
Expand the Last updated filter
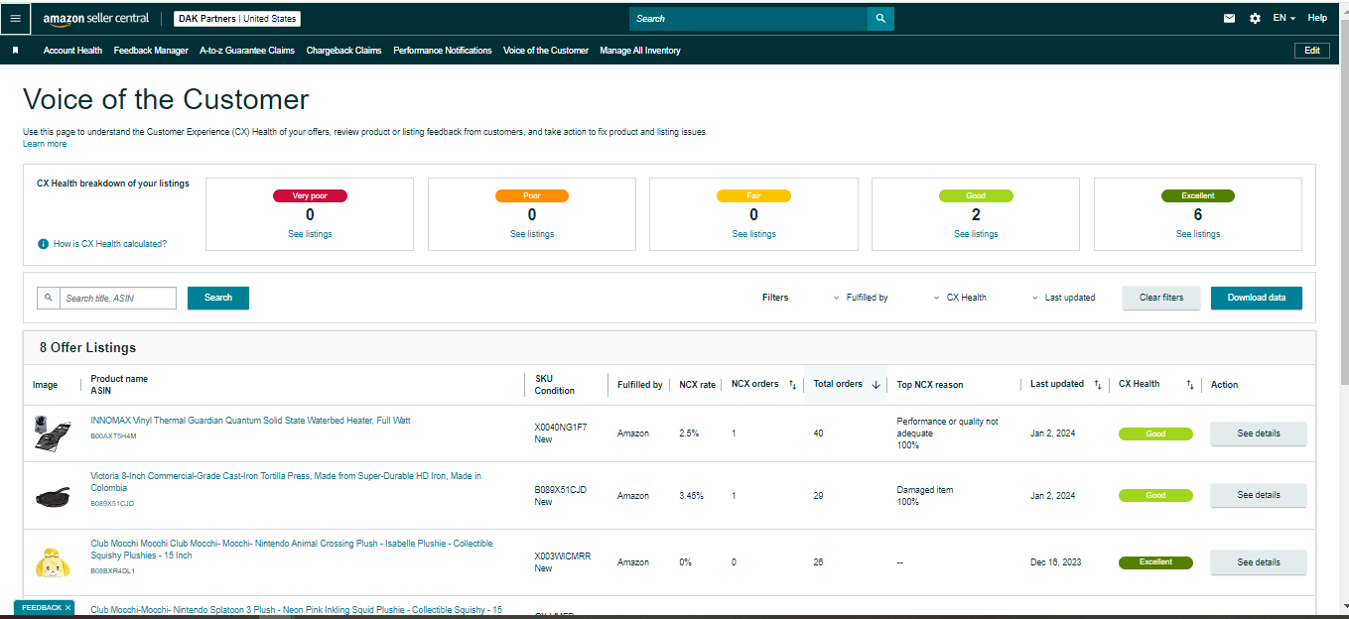pyautogui.click(x=1064, y=298)
